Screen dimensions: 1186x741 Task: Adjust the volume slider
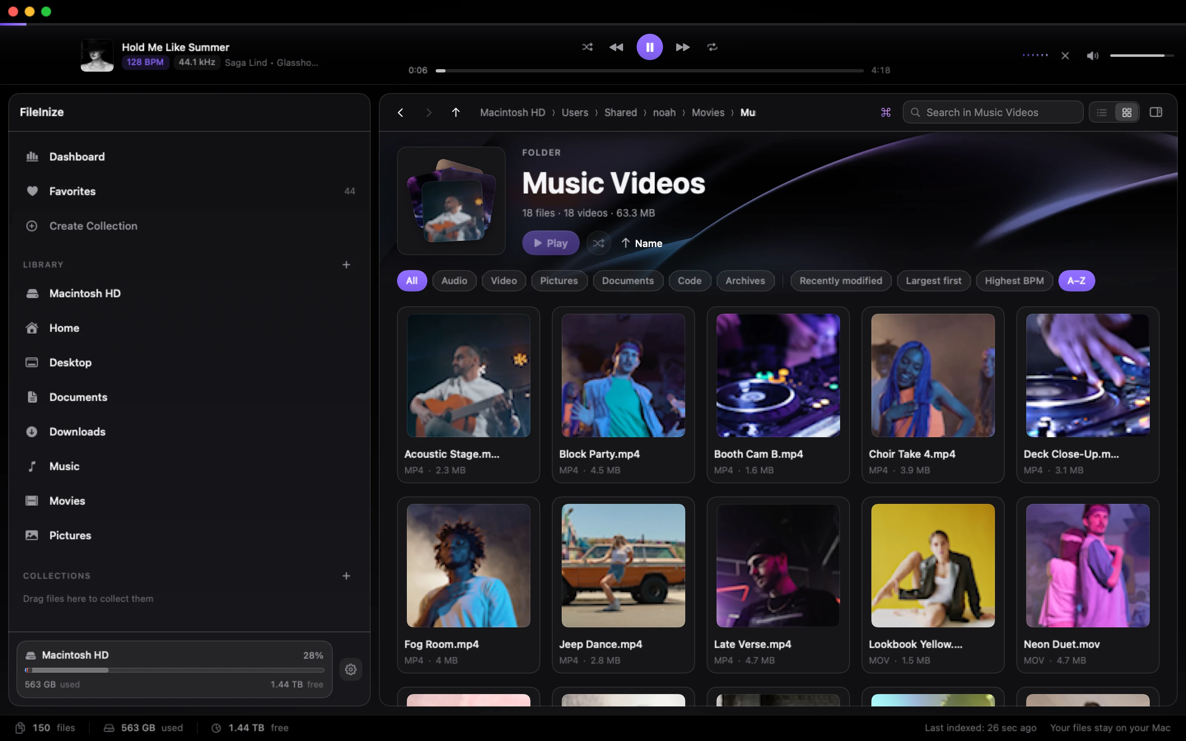coord(1142,56)
